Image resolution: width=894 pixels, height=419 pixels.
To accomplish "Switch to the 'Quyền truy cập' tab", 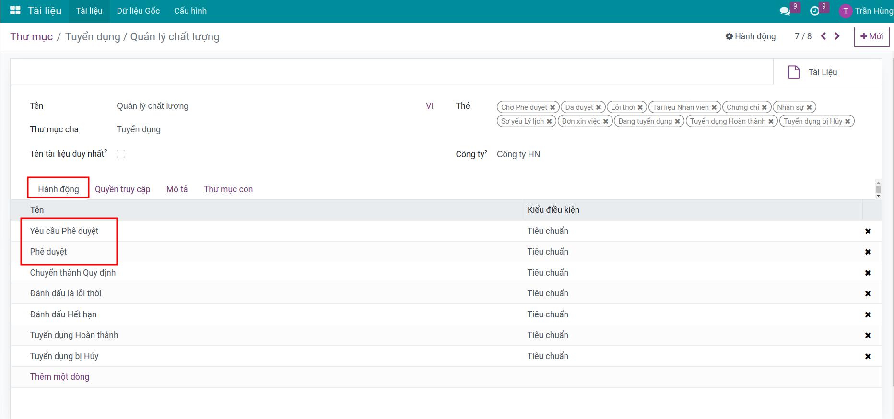I will (x=123, y=189).
